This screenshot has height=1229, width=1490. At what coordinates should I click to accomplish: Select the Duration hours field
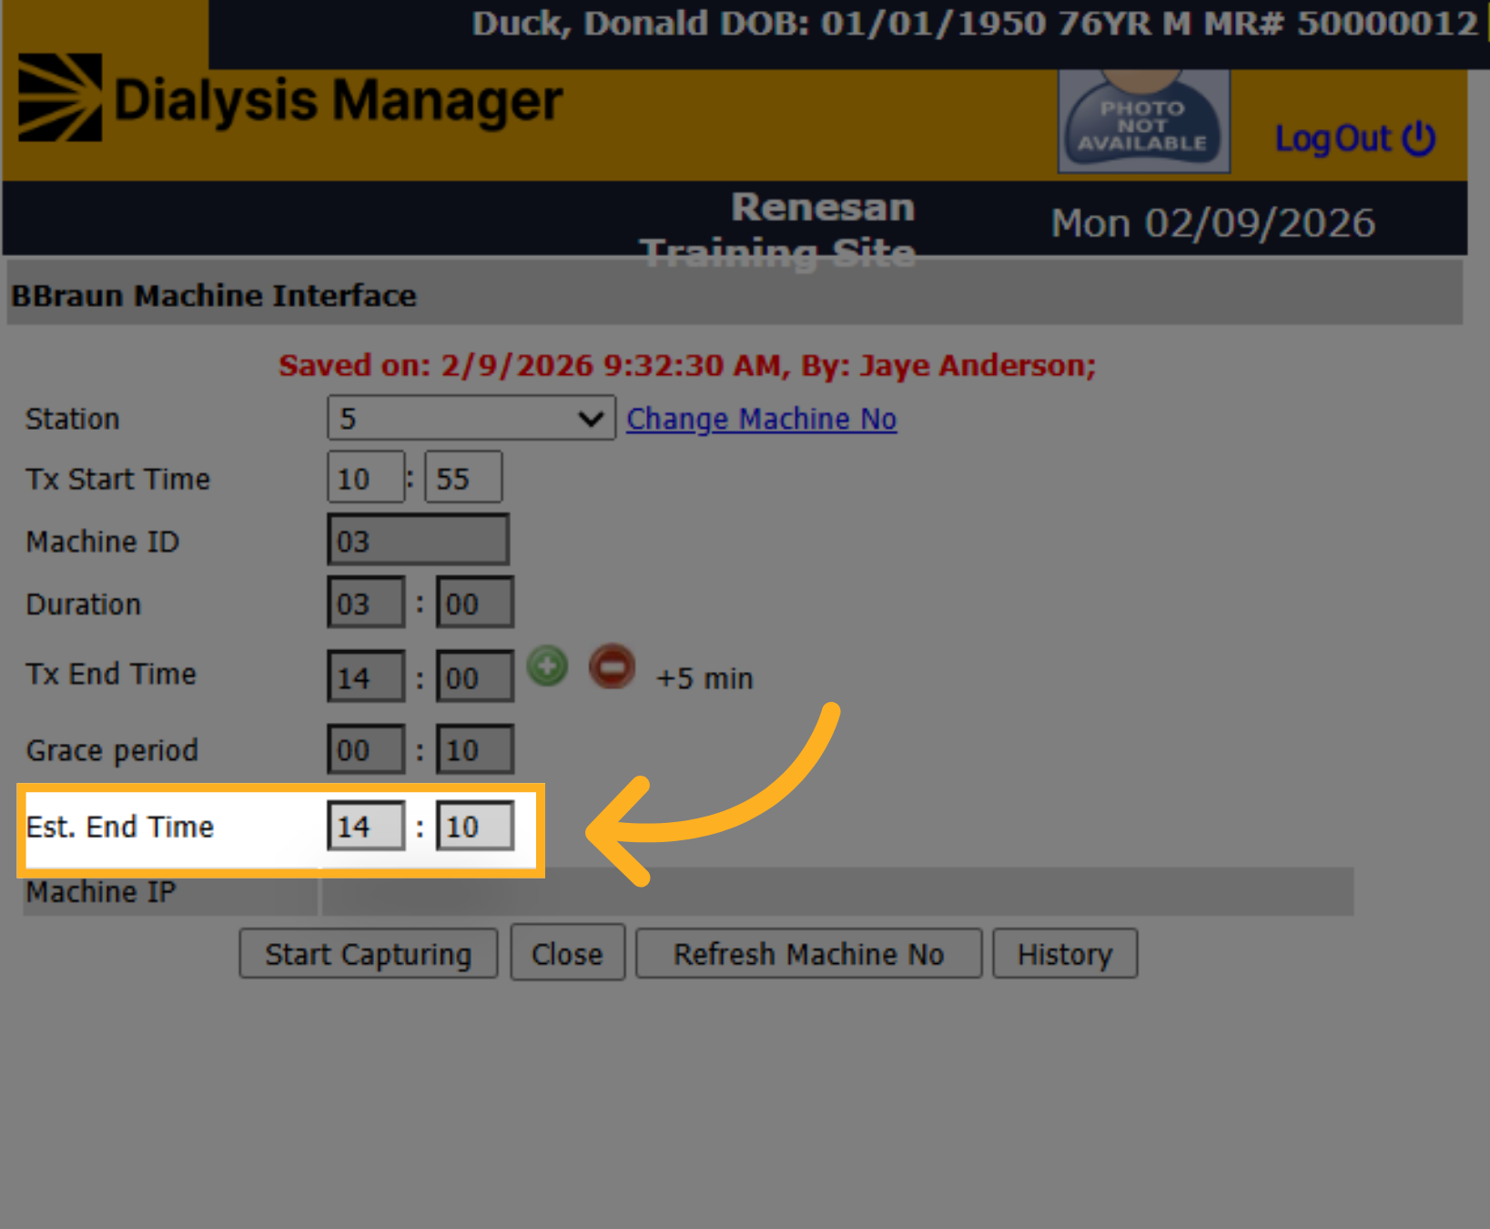click(x=366, y=603)
